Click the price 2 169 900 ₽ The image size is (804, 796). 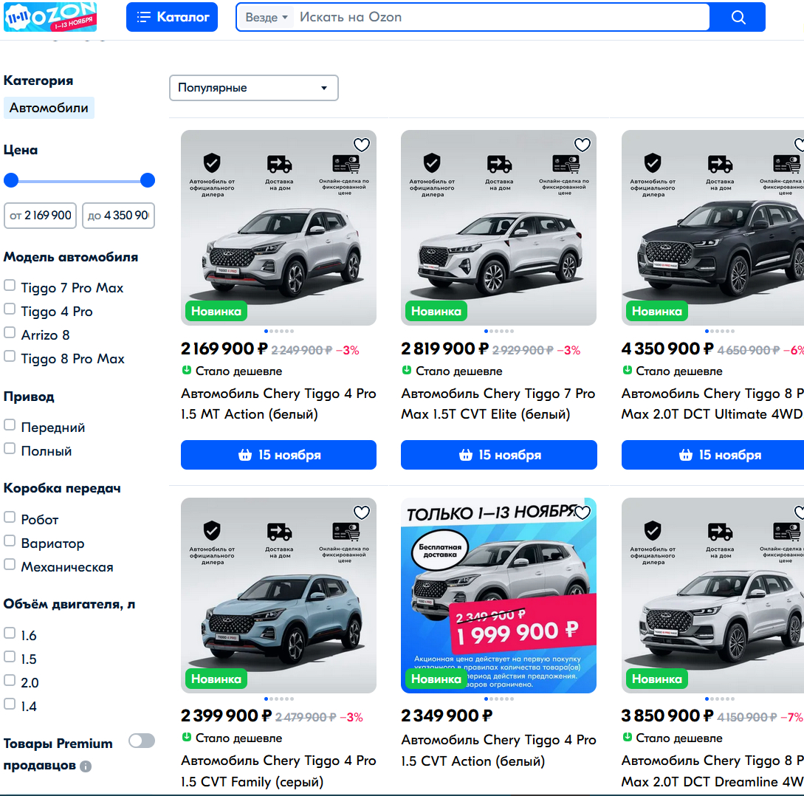click(x=224, y=349)
